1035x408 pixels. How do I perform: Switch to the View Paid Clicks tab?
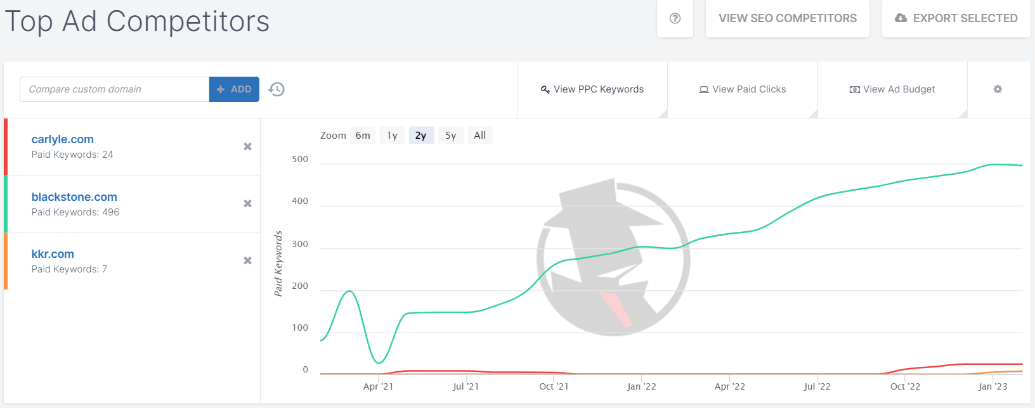(743, 89)
